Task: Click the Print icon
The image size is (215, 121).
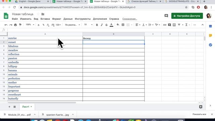Action: (15, 25)
